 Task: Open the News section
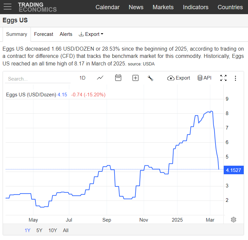click(136, 7)
